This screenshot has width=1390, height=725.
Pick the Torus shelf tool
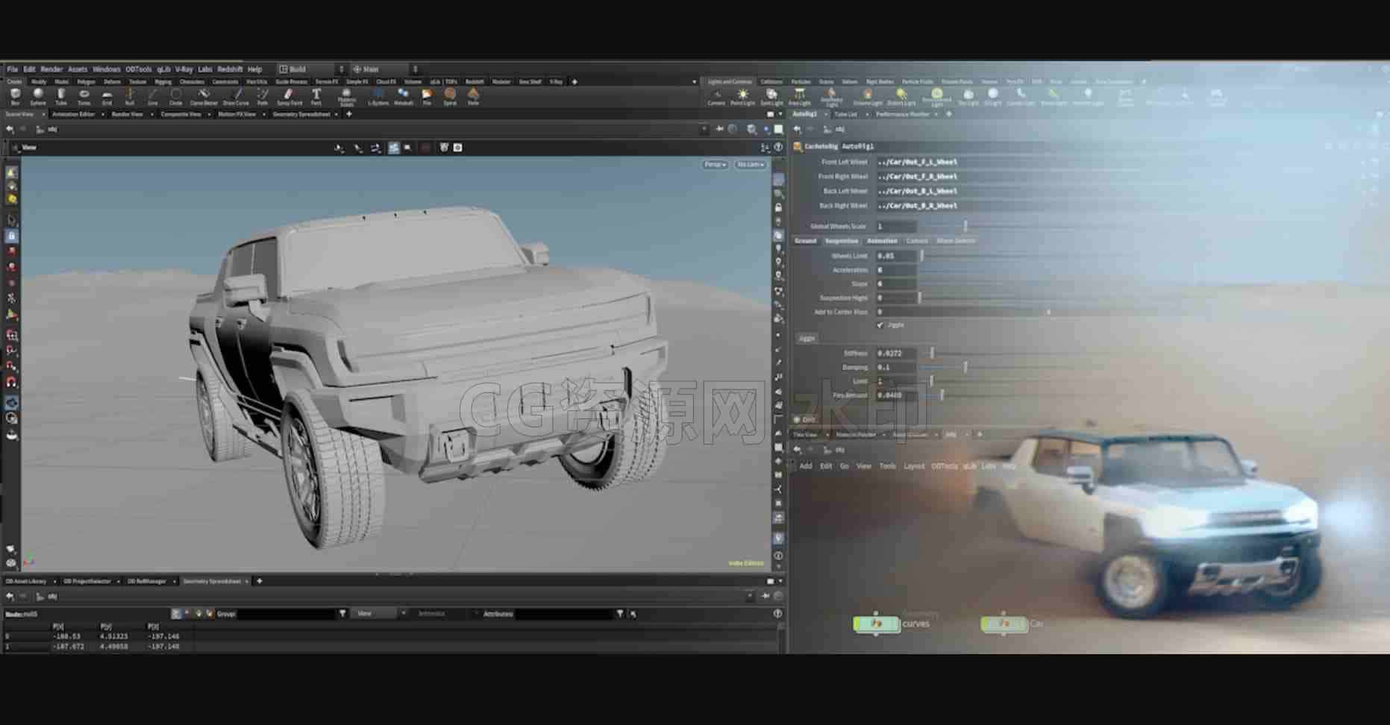(84, 96)
